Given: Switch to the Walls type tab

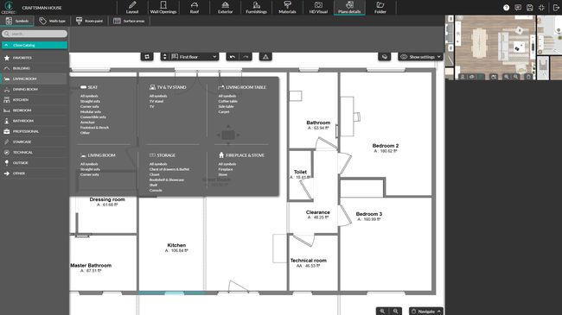Looking at the screenshot, I should click(53, 21).
